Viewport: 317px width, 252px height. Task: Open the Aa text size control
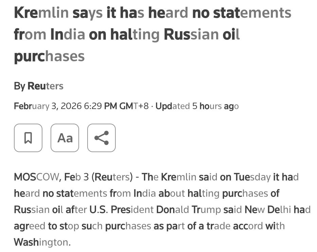[65, 138]
